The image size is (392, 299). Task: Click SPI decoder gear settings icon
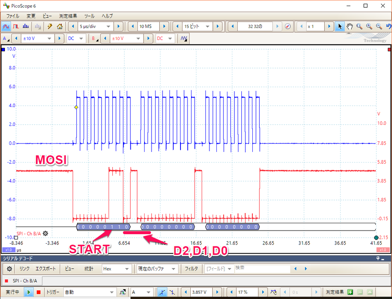(45, 233)
